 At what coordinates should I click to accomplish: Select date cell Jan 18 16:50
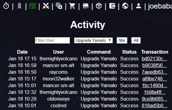tap(22, 72)
